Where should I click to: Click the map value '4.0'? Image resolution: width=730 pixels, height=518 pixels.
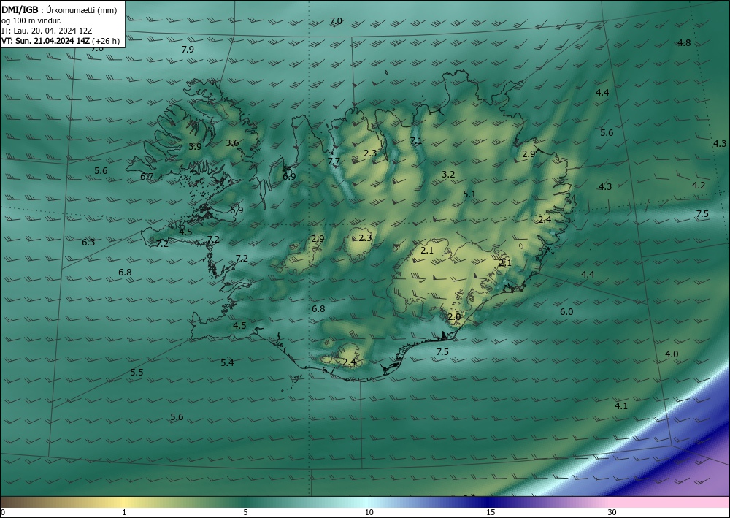[672, 354]
